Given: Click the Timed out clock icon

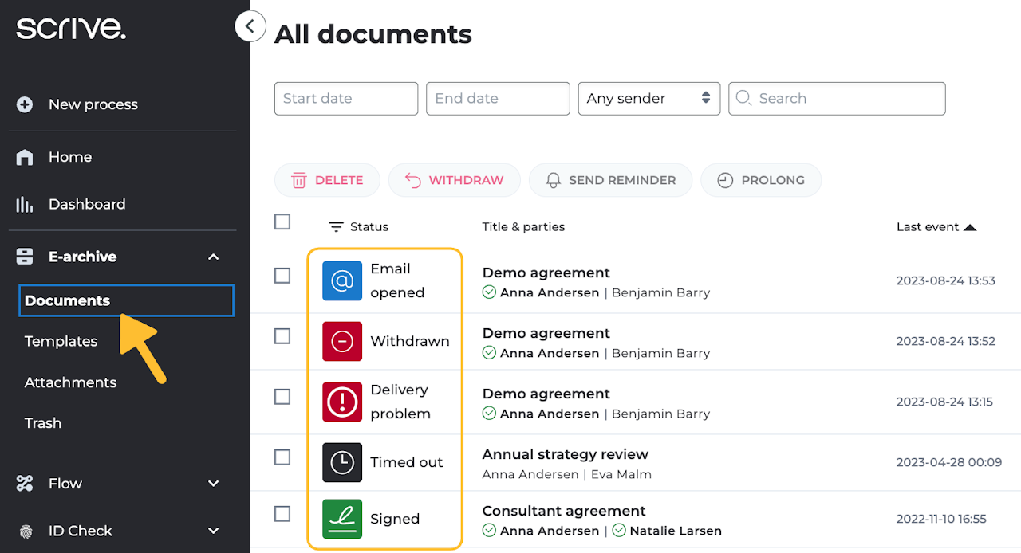Looking at the screenshot, I should pos(342,462).
